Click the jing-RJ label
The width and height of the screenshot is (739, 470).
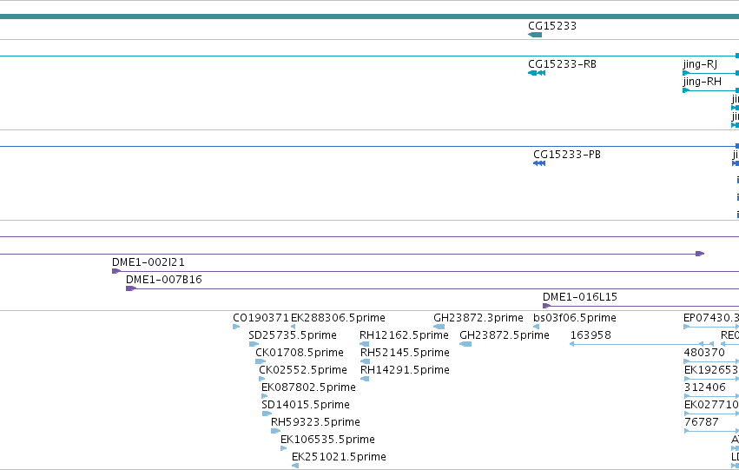pos(700,64)
